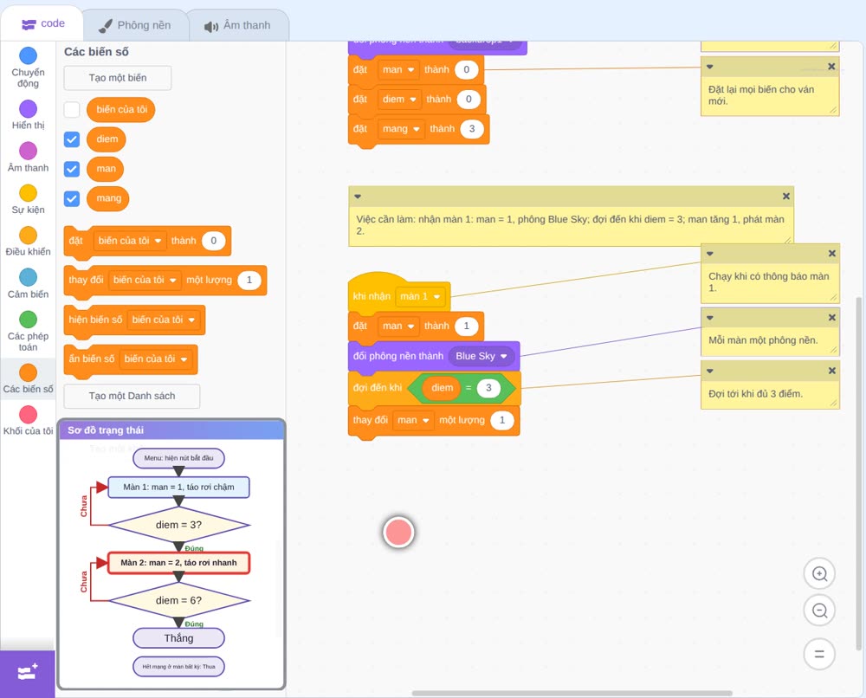Open the 'Blue Sky' backdrop dropdown
The height and width of the screenshot is (698, 866).
[x=481, y=356]
